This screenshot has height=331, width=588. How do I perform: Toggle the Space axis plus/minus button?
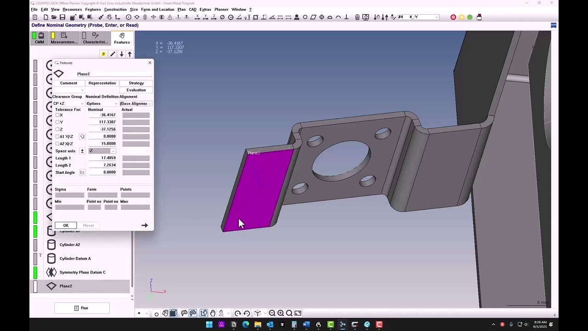pos(82,151)
